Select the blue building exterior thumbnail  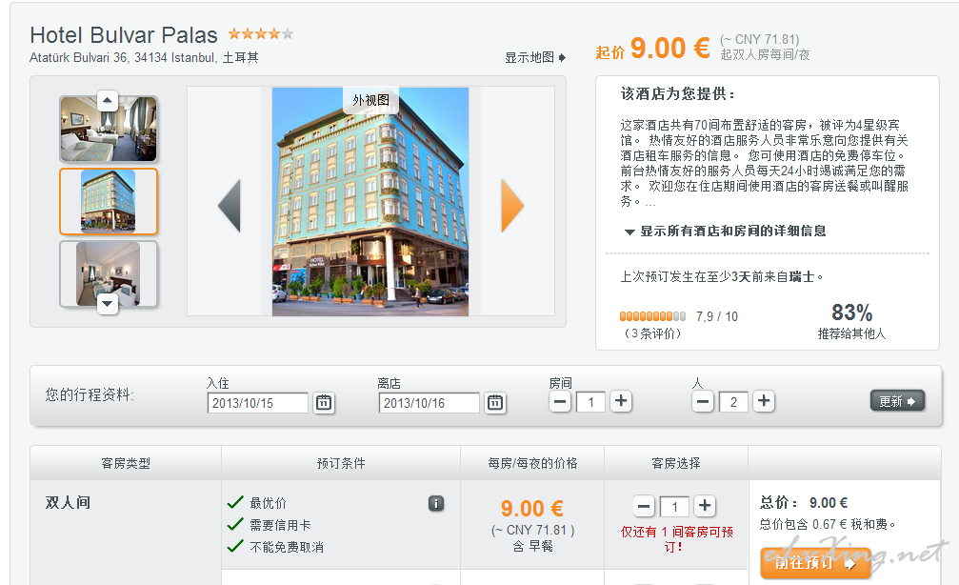109,201
